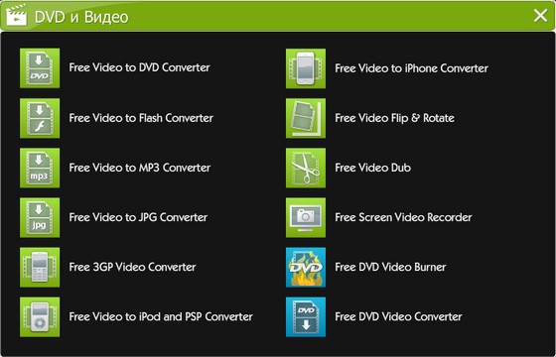Click Free 3GP Video Converter text
This screenshot has height=357, width=556.
click(x=132, y=267)
